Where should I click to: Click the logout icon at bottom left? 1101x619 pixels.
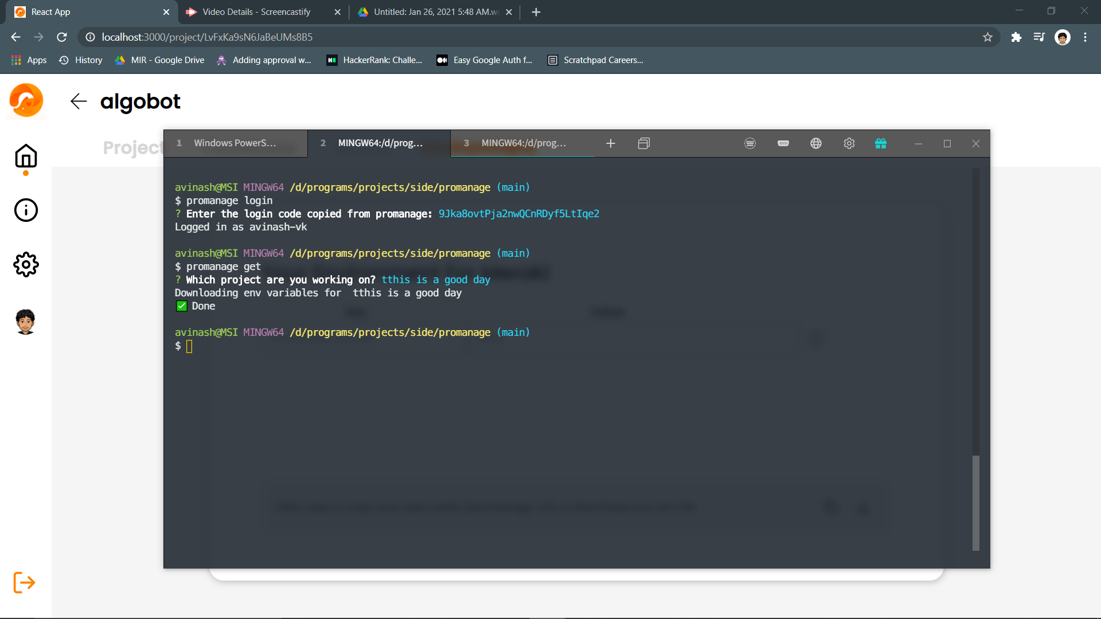click(24, 582)
